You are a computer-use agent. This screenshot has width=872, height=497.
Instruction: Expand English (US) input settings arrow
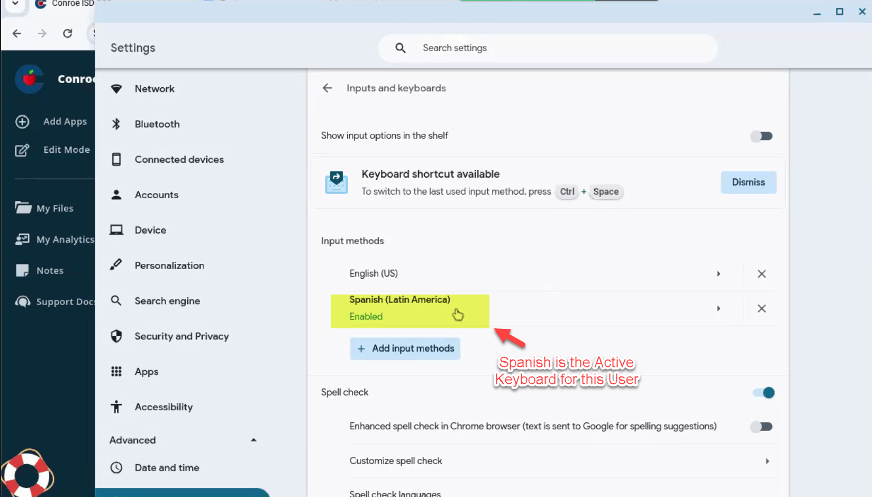coord(719,274)
